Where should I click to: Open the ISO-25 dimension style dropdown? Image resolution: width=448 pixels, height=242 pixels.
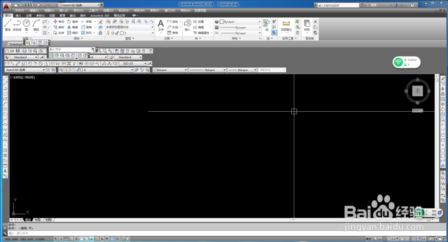pyautogui.click(x=133, y=64)
